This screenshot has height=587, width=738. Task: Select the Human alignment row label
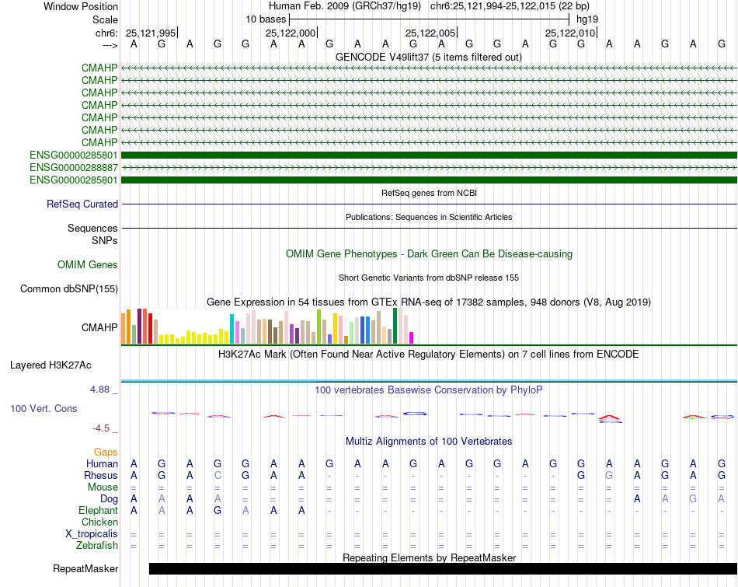102,464
